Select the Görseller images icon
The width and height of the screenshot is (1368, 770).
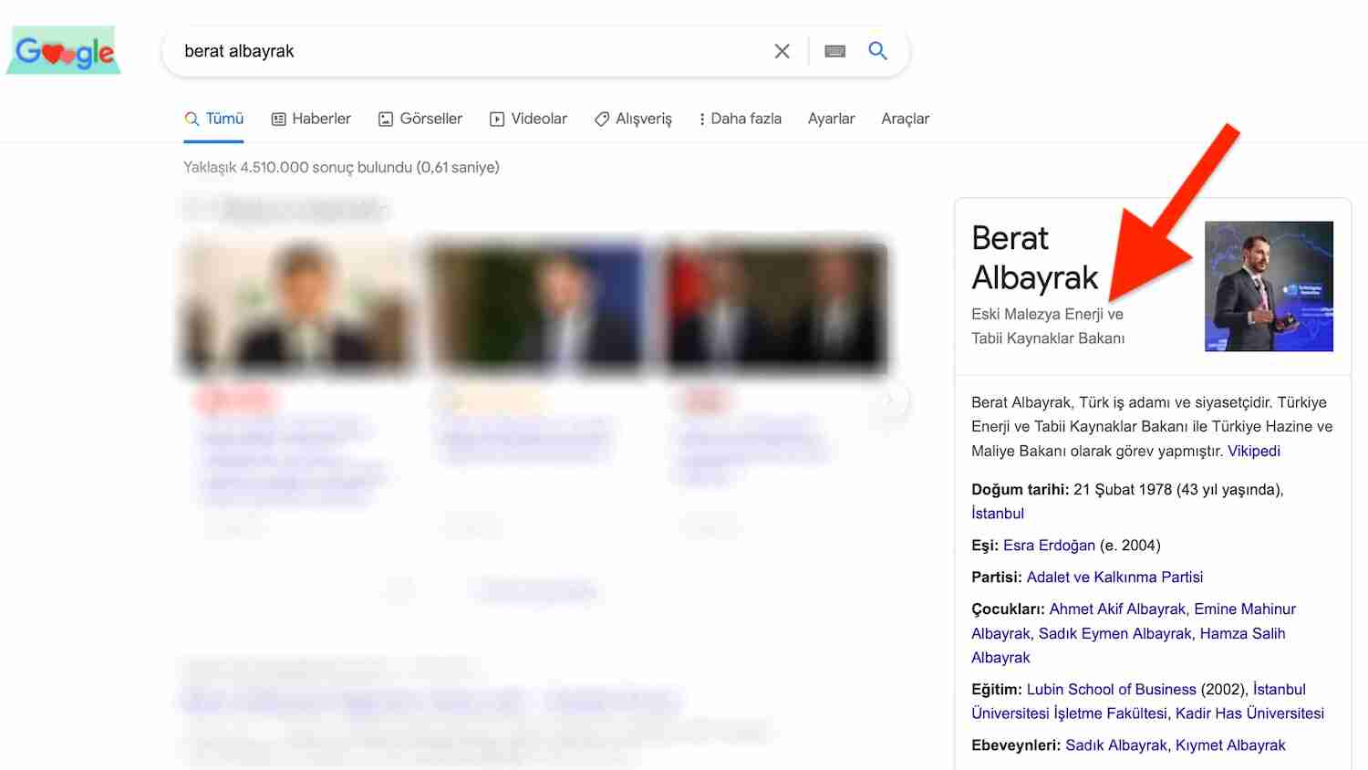point(385,119)
